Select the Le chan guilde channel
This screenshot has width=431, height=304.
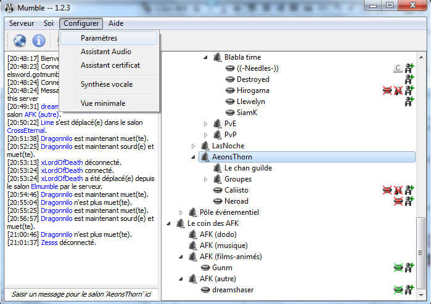pos(248,168)
